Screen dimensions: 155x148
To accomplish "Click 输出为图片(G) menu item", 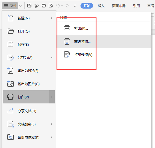I will coord(29,84).
